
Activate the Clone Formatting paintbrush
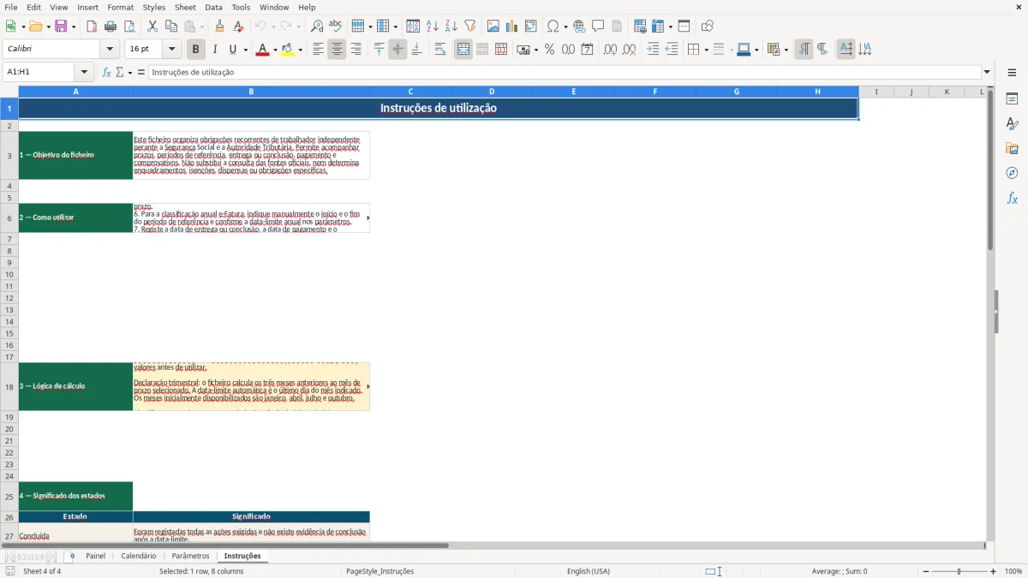[219, 27]
